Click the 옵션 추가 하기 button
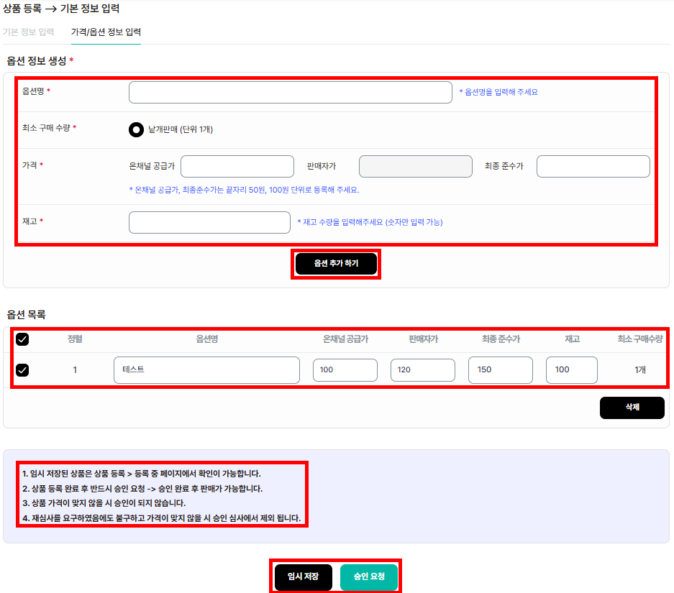674x593 pixels. click(x=336, y=264)
